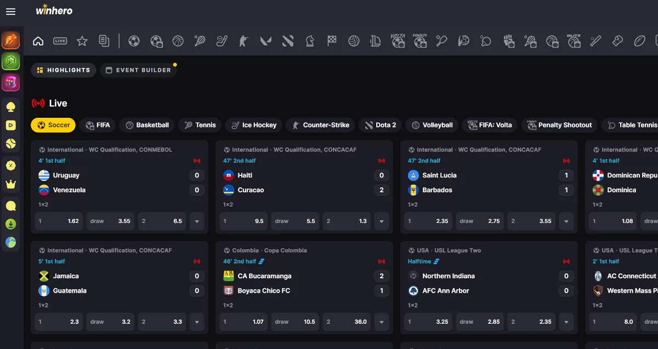This screenshot has height=349, width=658.
Task: Pick draw at 10.5 for Bucaramanga match
Action: click(295, 322)
